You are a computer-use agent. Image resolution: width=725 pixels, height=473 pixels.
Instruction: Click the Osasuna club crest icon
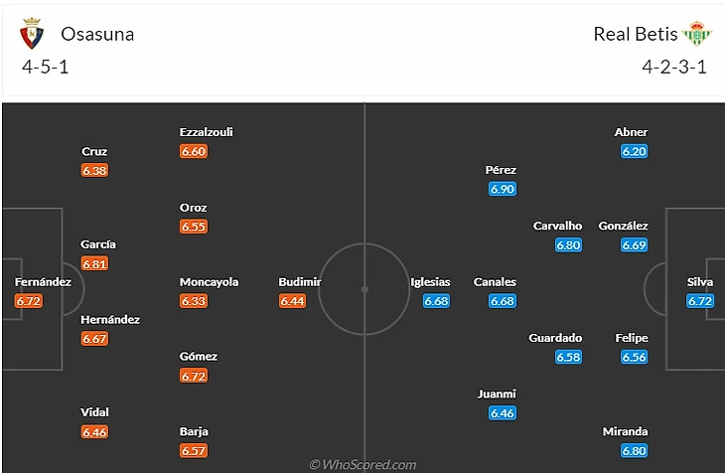[33, 35]
